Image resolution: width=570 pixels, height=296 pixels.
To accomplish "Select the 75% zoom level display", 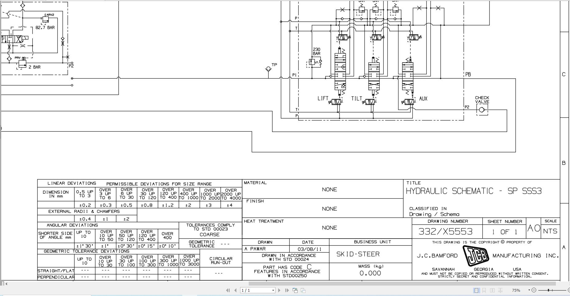I will point(516,290).
